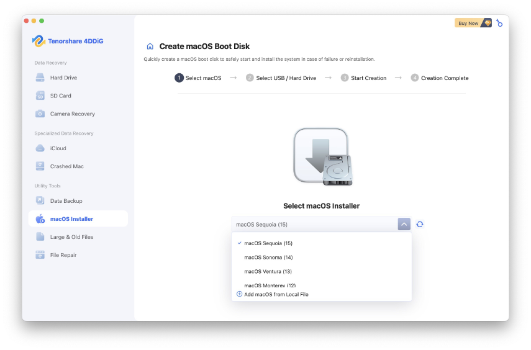This screenshot has height=350, width=531.
Task: Open Crashed Mac recovery option
Action: (x=78, y=166)
